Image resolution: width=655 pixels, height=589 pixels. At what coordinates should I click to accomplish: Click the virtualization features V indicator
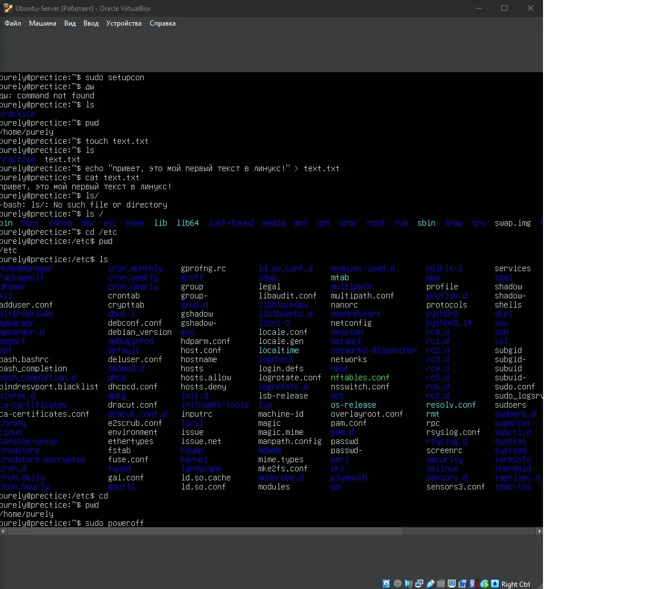point(473,583)
